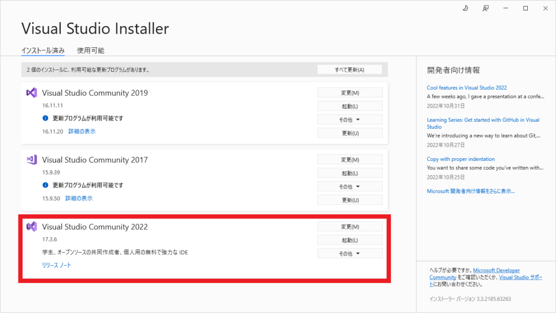
Task: Click the summary starting 'We're introducing a new way'
Action: pyautogui.click(x=484, y=135)
